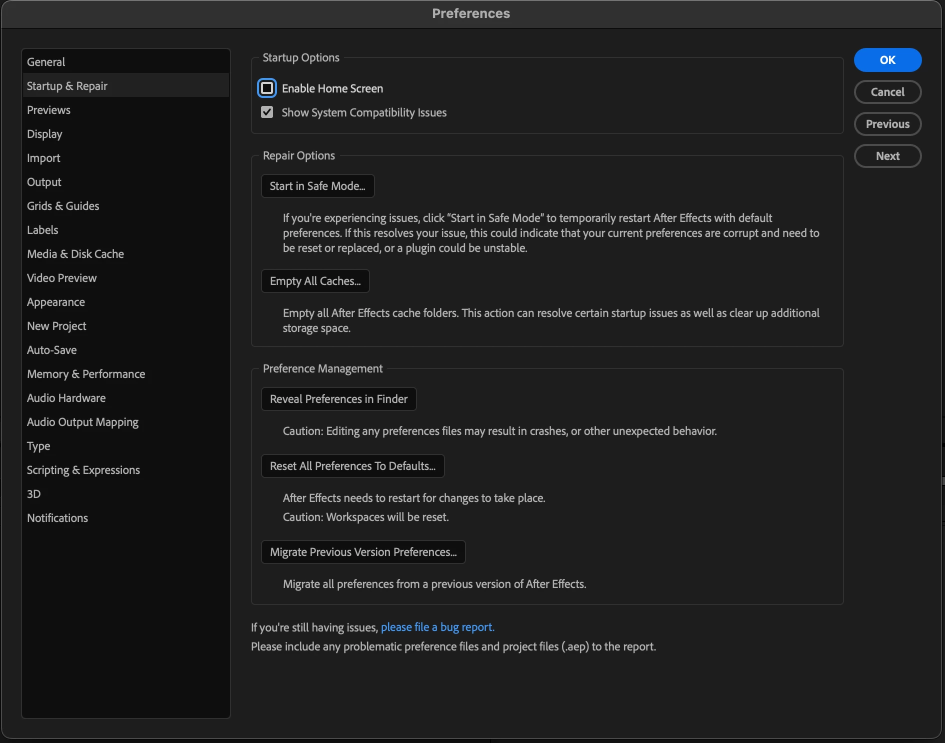Open Scripting & Expressions preferences
945x743 pixels.
tap(125, 470)
